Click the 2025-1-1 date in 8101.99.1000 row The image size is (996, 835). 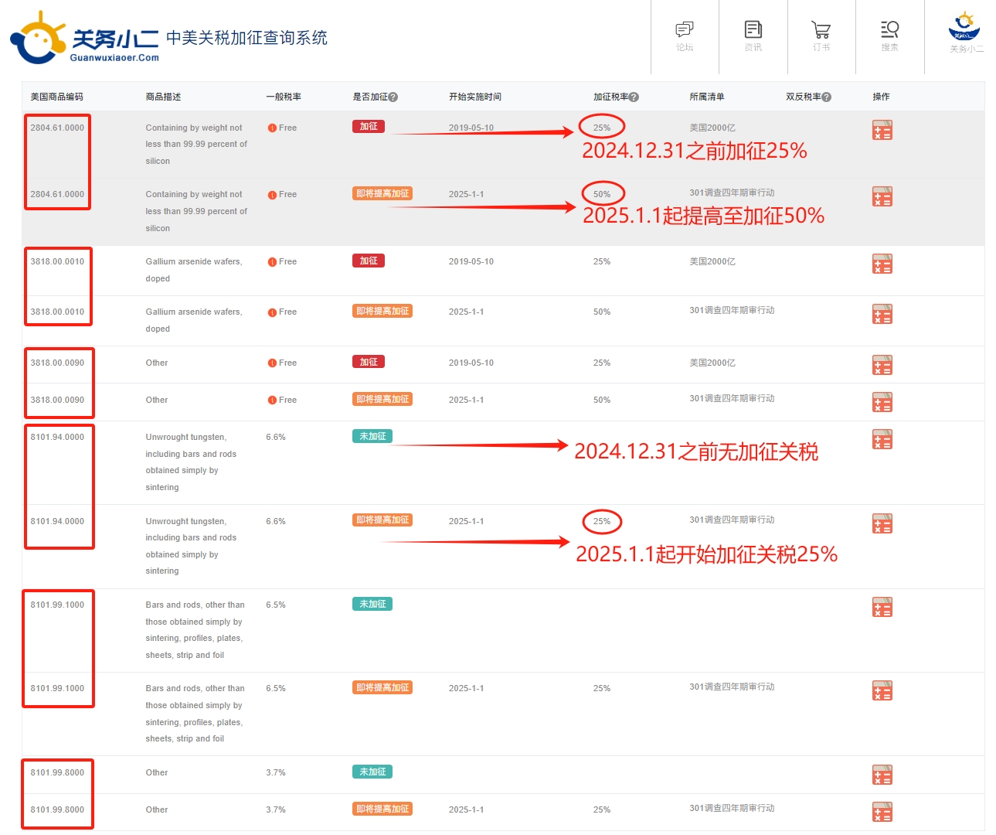[x=466, y=689]
